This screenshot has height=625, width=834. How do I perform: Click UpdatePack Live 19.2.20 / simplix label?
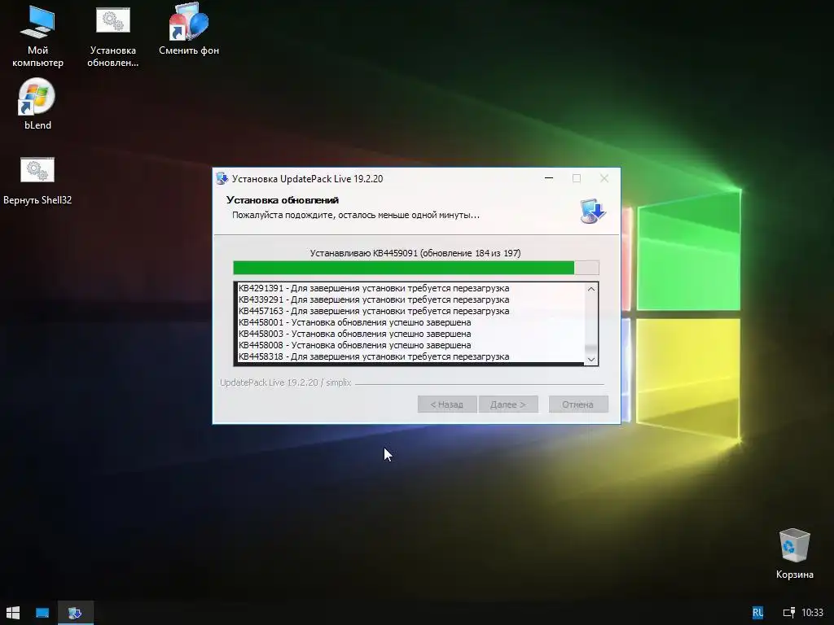pyautogui.click(x=286, y=382)
